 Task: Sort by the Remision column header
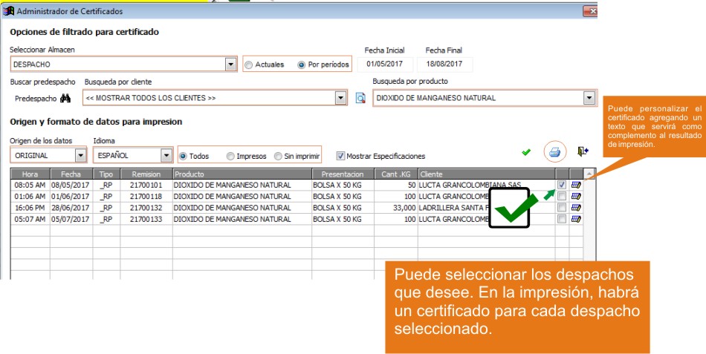146,174
